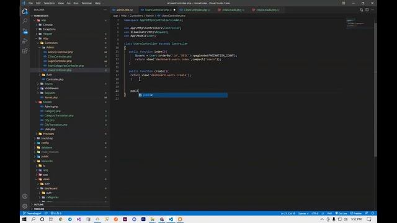Click the feedback icon in the status bar

[367, 213]
